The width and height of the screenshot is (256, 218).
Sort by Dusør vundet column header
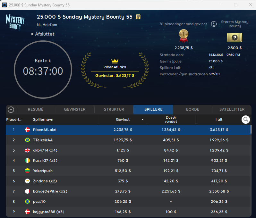click(171, 120)
